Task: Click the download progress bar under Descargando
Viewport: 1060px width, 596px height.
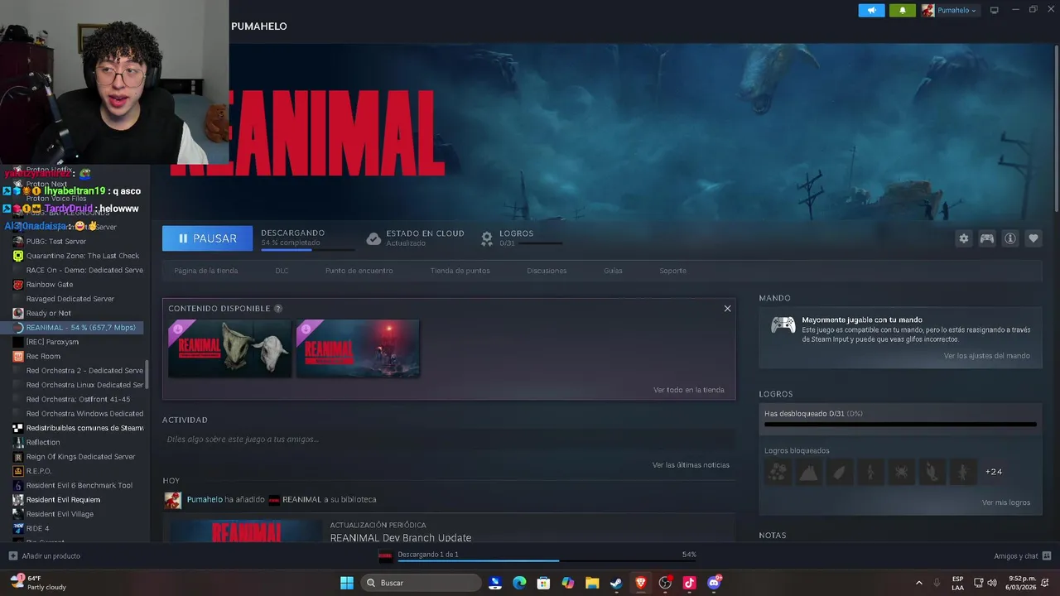Action: (307, 249)
